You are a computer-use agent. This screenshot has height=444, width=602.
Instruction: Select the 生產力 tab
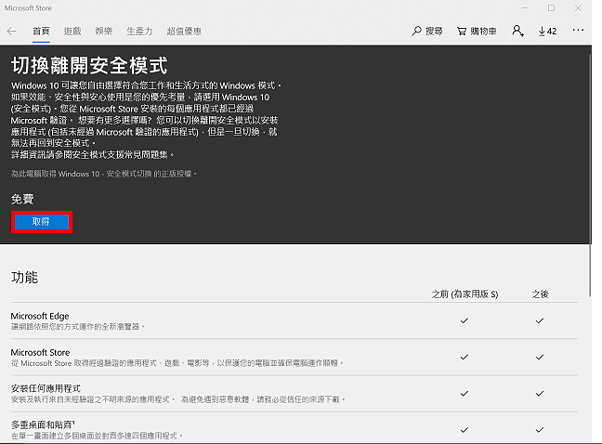click(x=139, y=31)
